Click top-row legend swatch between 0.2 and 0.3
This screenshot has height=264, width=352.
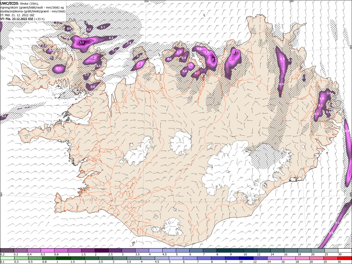pyautogui.click(x=7, y=251)
